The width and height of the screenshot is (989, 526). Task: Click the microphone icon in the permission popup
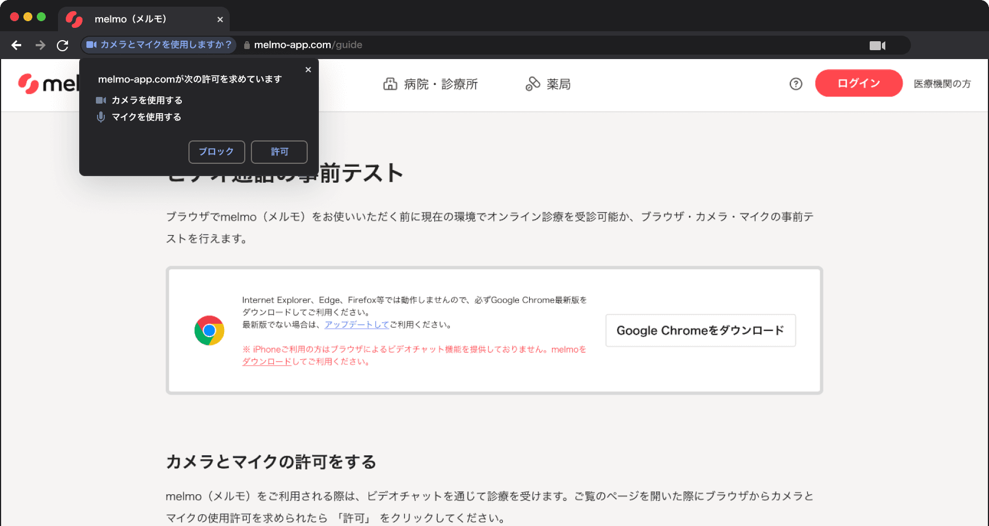(x=101, y=117)
